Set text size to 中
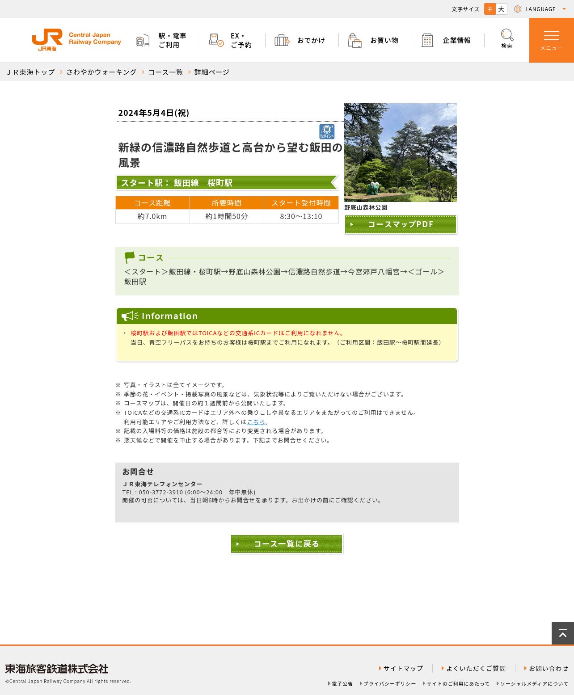 pyautogui.click(x=490, y=9)
